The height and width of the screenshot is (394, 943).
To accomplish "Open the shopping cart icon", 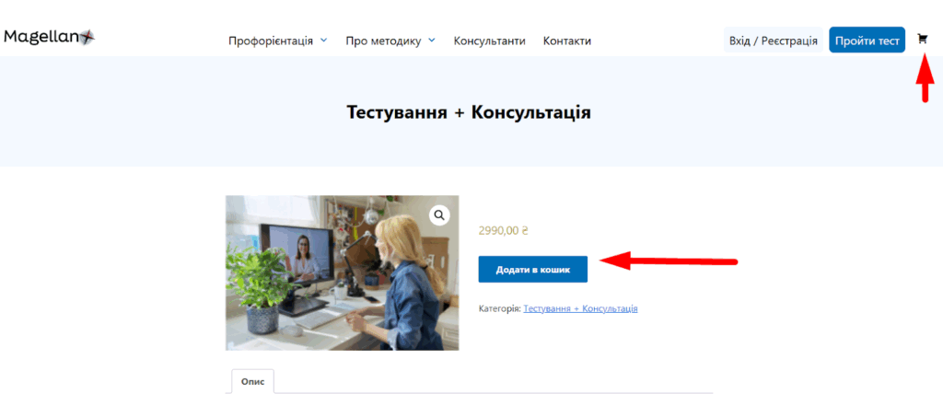I will (x=922, y=40).
